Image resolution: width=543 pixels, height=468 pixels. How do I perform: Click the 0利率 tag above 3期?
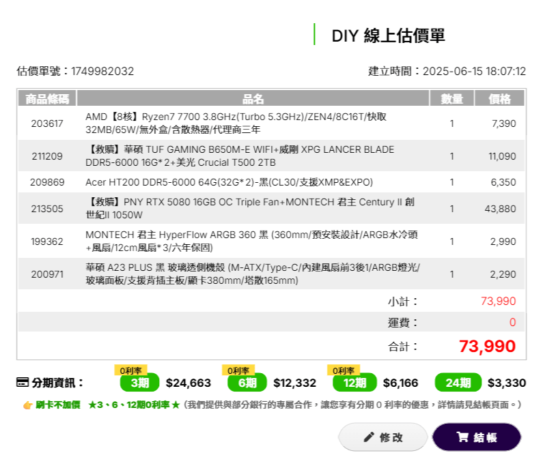(131, 370)
